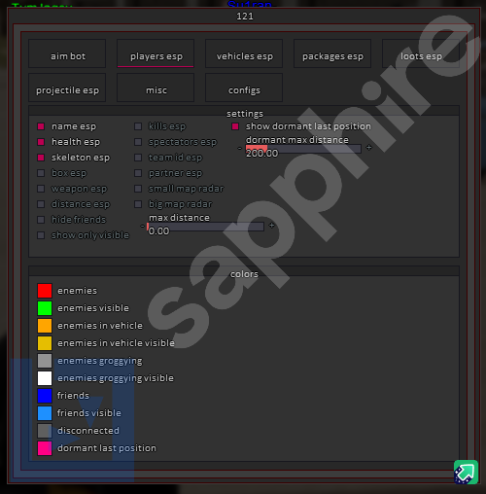Tick the hide friends checkbox

pyautogui.click(x=41, y=220)
